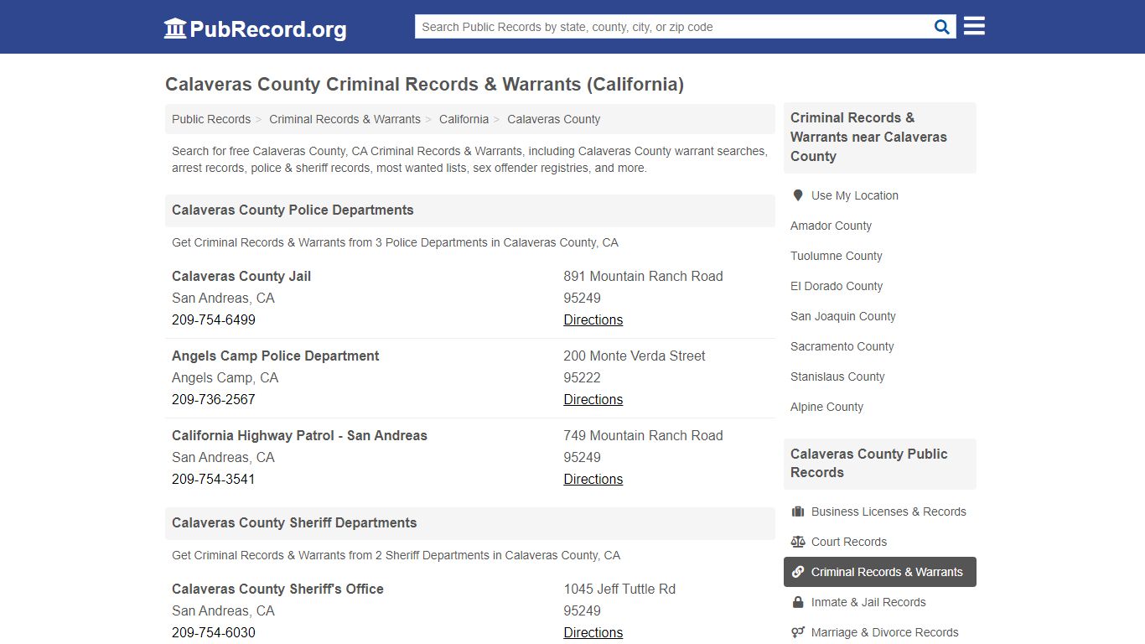Open Business Licenses & Records category
Image resolution: width=1145 pixels, height=644 pixels.
coord(889,512)
